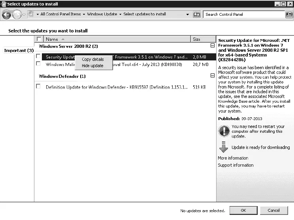Choose Copy details from context menu

pyautogui.click(x=92, y=59)
